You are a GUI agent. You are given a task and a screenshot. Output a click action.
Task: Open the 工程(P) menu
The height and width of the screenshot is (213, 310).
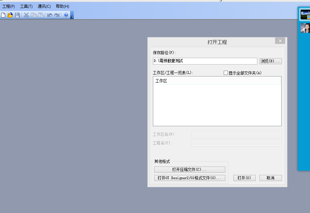click(x=9, y=6)
